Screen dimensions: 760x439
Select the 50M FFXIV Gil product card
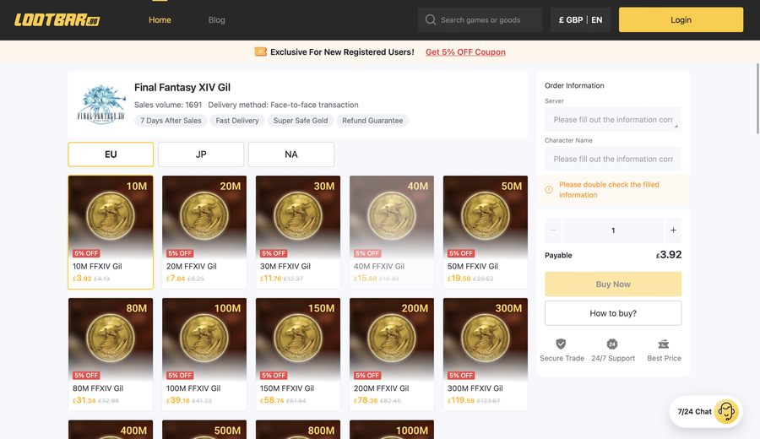[486, 232]
